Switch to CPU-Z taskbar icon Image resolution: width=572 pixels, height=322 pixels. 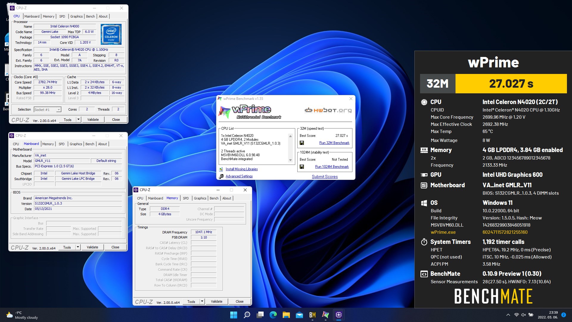pos(339,315)
